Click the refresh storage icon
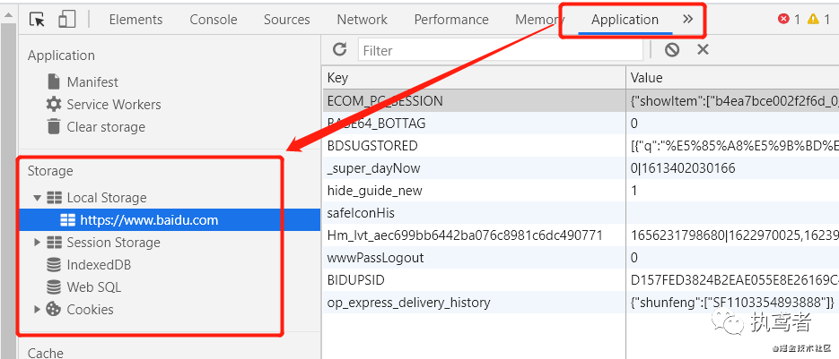The width and height of the screenshot is (839, 359). [x=339, y=50]
